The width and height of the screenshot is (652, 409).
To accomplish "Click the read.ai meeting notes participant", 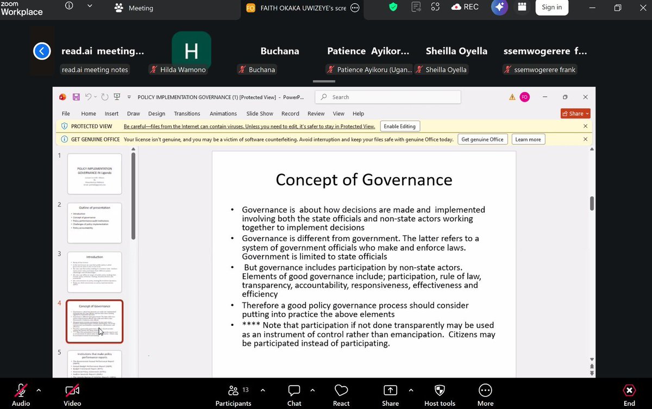I will pos(95,70).
